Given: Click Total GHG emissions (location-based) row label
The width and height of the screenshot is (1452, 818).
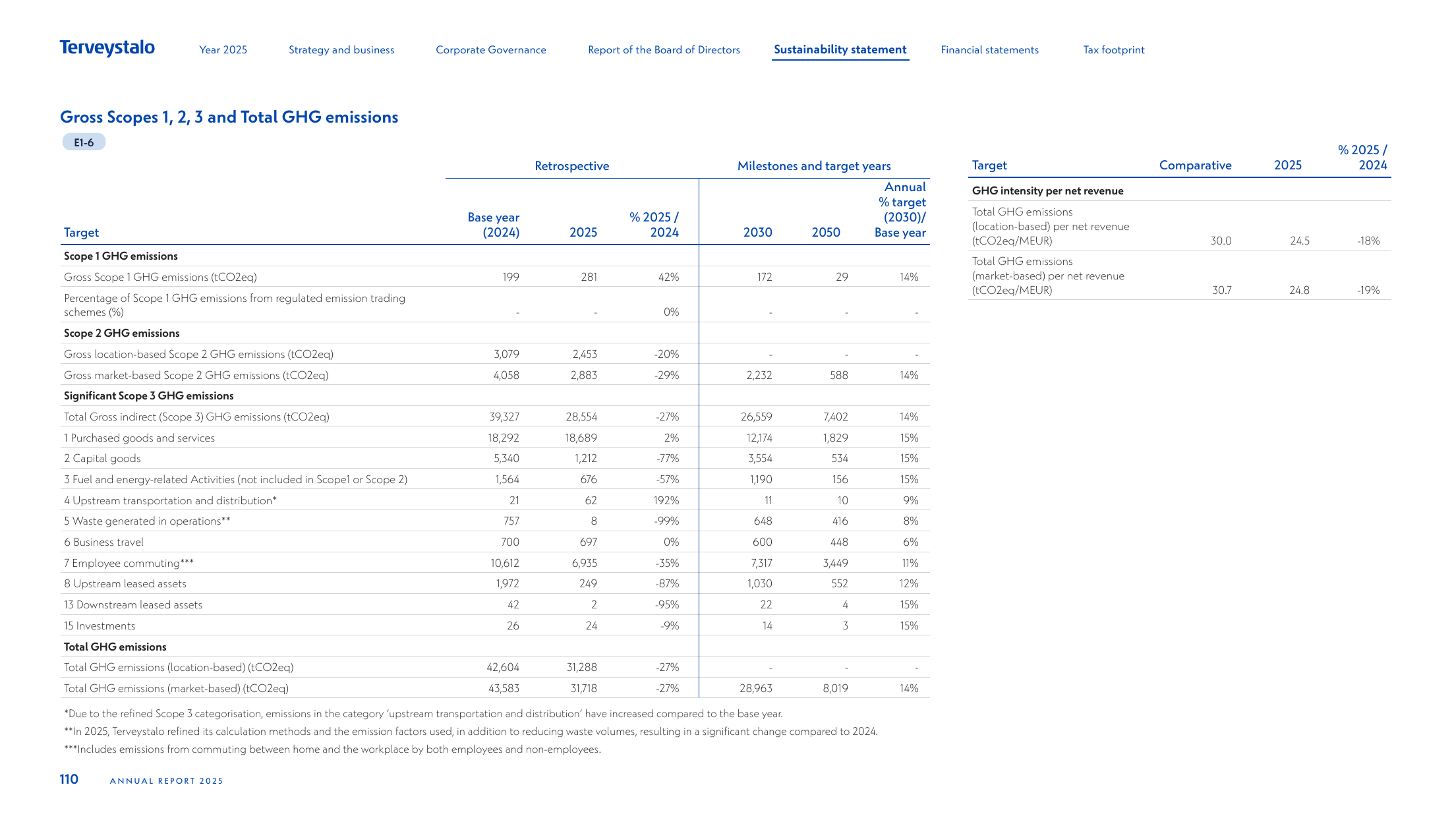Looking at the screenshot, I should [x=179, y=668].
